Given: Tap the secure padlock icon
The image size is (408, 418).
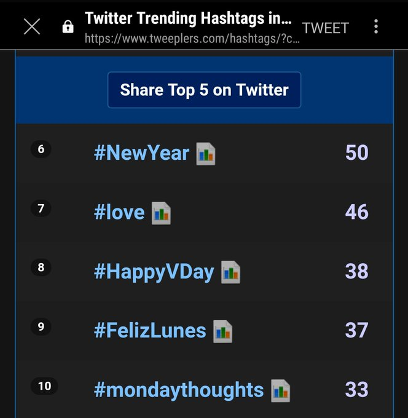Looking at the screenshot, I should [x=68, y=26].
